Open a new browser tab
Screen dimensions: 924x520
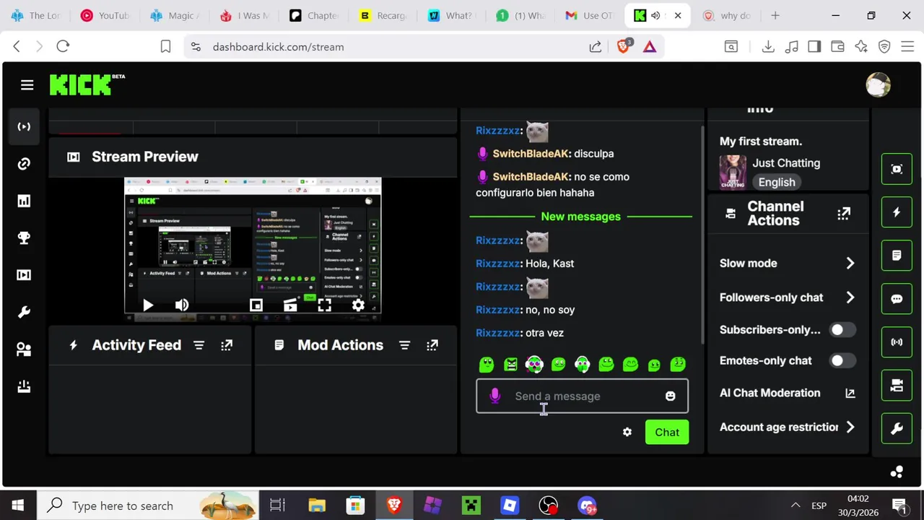click(775, 15)
